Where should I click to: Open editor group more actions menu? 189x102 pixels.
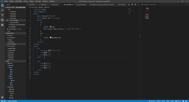(138, 5)
